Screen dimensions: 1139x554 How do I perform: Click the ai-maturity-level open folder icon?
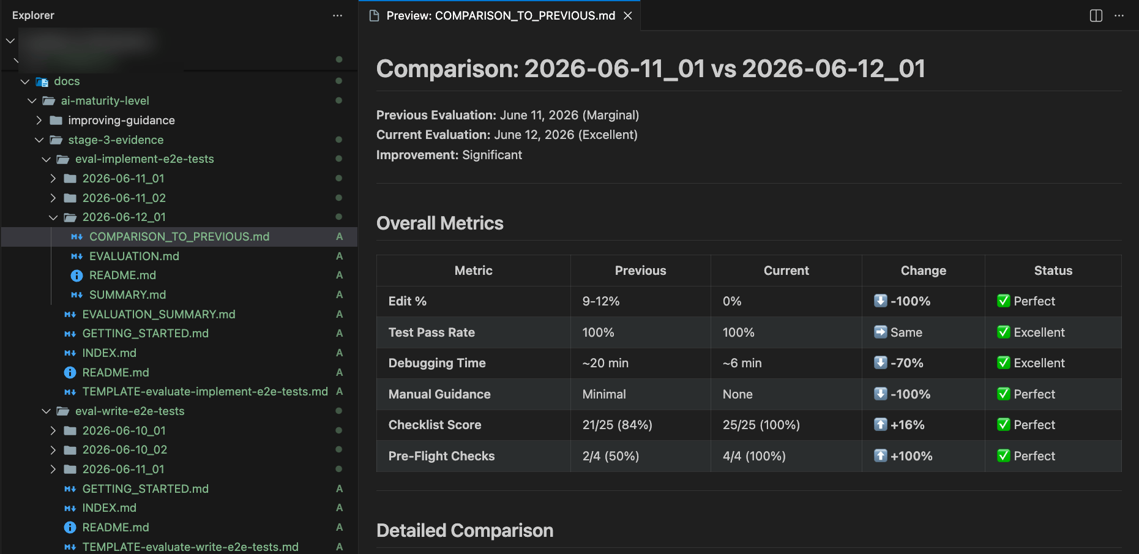pos(49,100)
